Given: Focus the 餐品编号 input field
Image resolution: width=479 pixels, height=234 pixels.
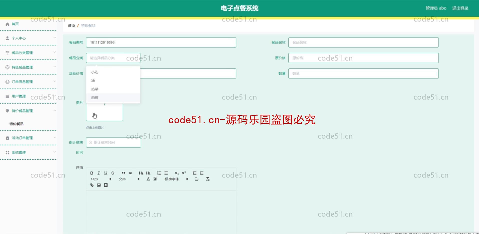Looking at the screenshot, I should pos(161,42).
